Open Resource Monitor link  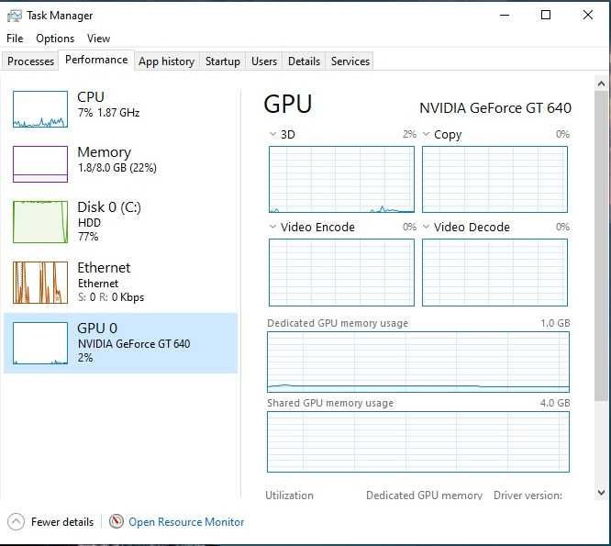pyautogui.click(x=186, y=522)
